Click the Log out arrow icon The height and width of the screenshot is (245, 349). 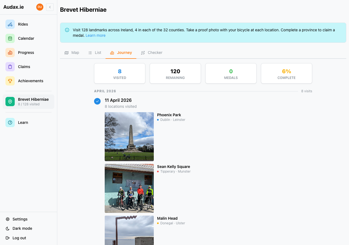tap(8, 238)
